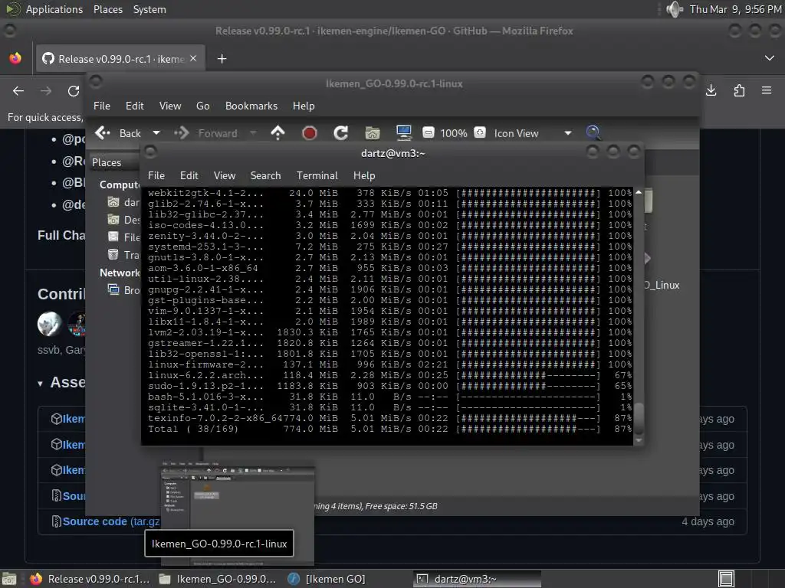785x588 pixels.
Task: Open the View menu in terminal window
Action: point(225,175)
